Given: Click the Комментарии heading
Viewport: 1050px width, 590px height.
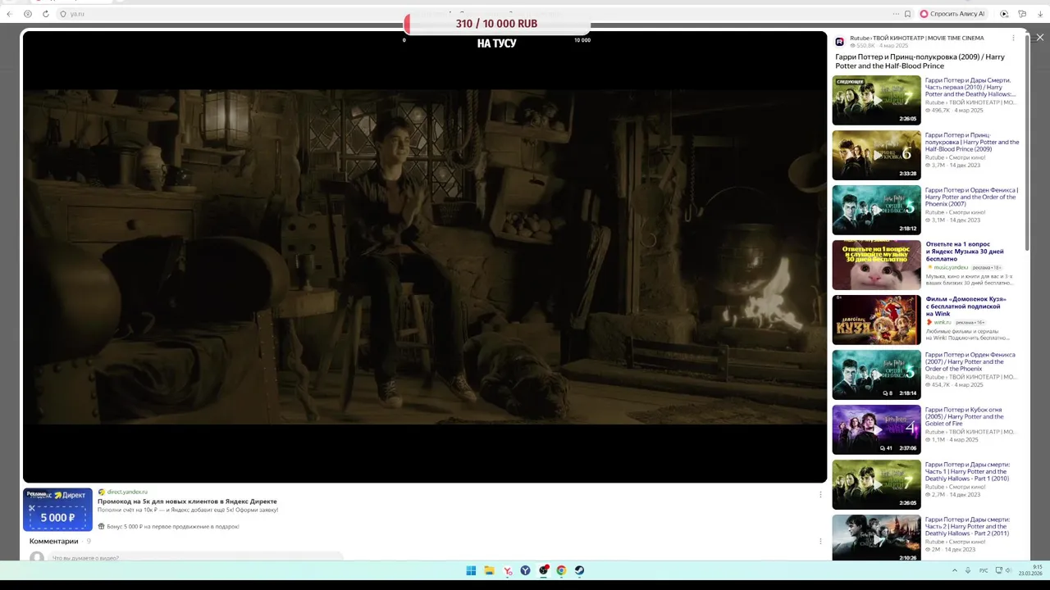Looking at the screenshot, I should coord(54,541).
